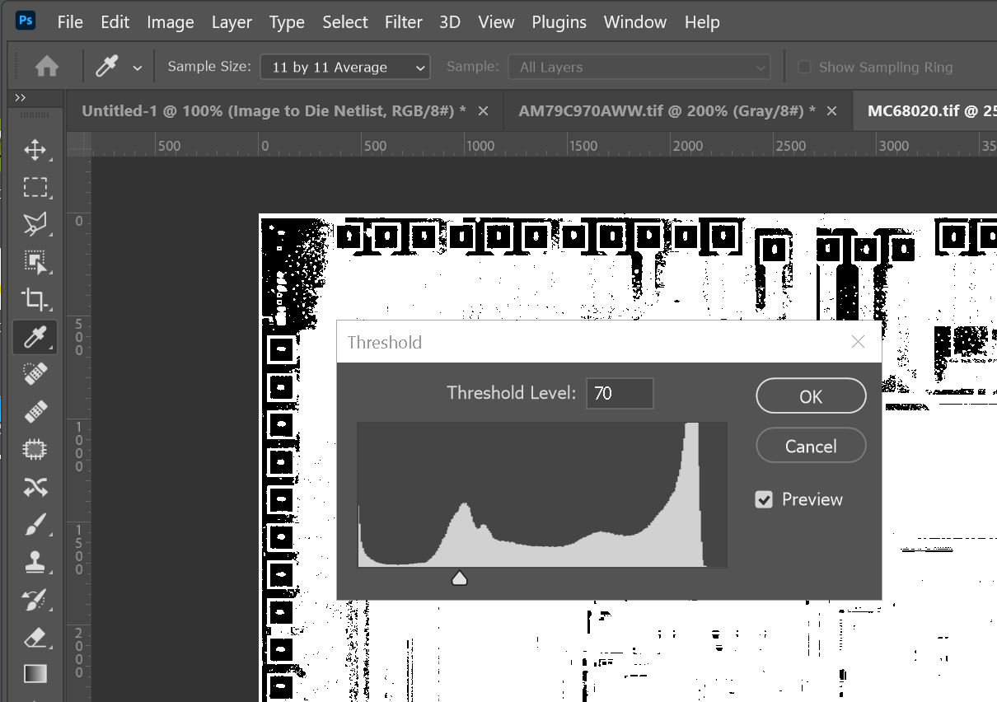Screen dimensions: 997x702
Task: Open the Sample All Layers dropdown
Action: [639, 68]
